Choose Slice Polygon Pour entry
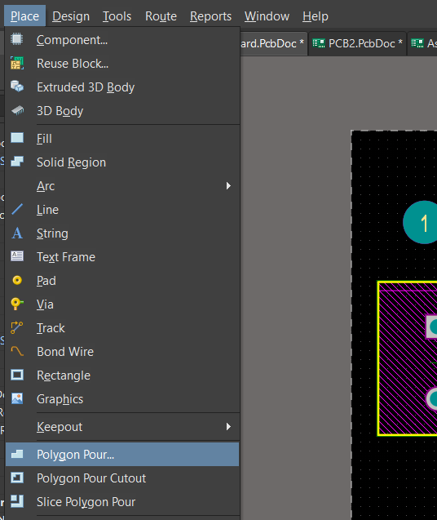The width and height of the screenshot is (437, 520). tap(122, 502)
